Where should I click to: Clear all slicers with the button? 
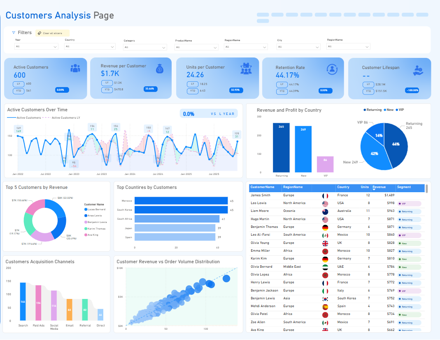pyautogui.click(x=52, y=33)
